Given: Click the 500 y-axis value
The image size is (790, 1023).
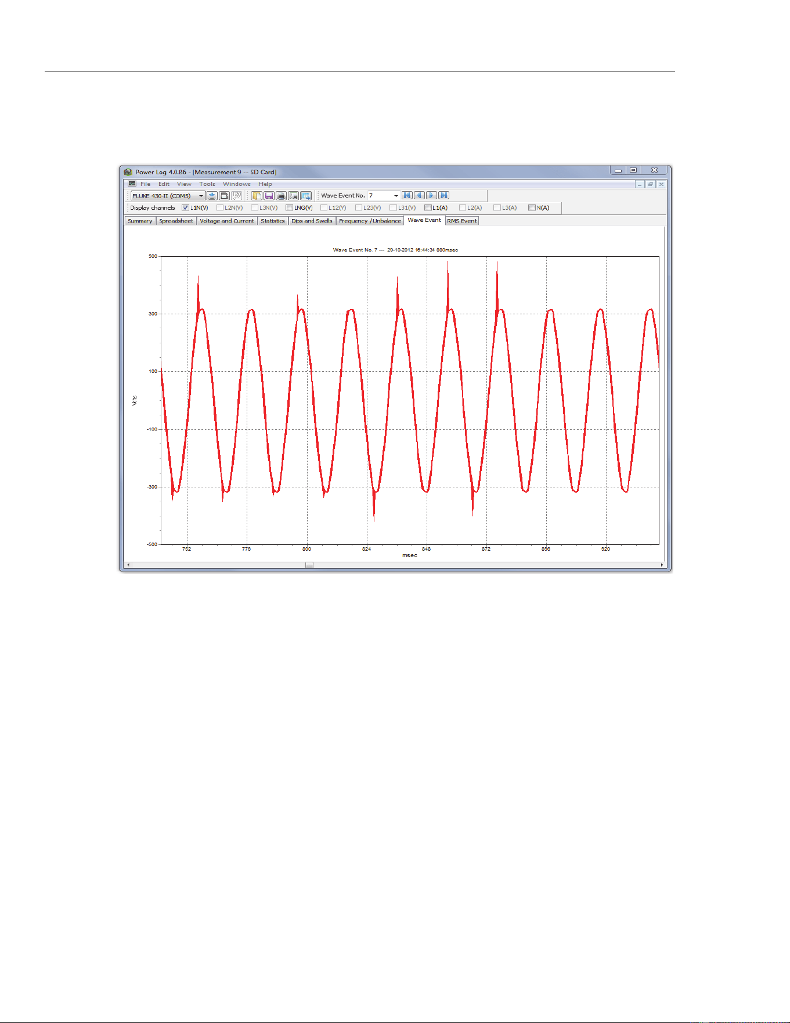Looking at the screenshot, I should coord(153,256).
